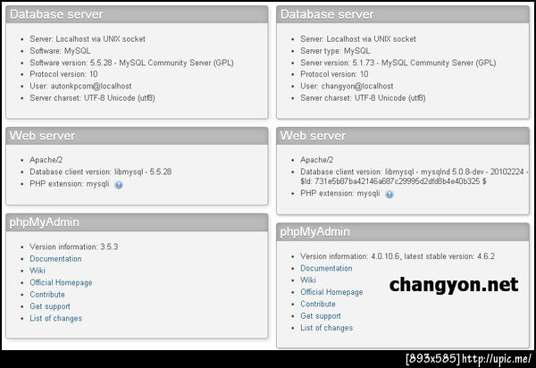This screenshot has width=536, height=368.
Task: Click text 'Server type: MySQL'
Action: click(335, 51)
